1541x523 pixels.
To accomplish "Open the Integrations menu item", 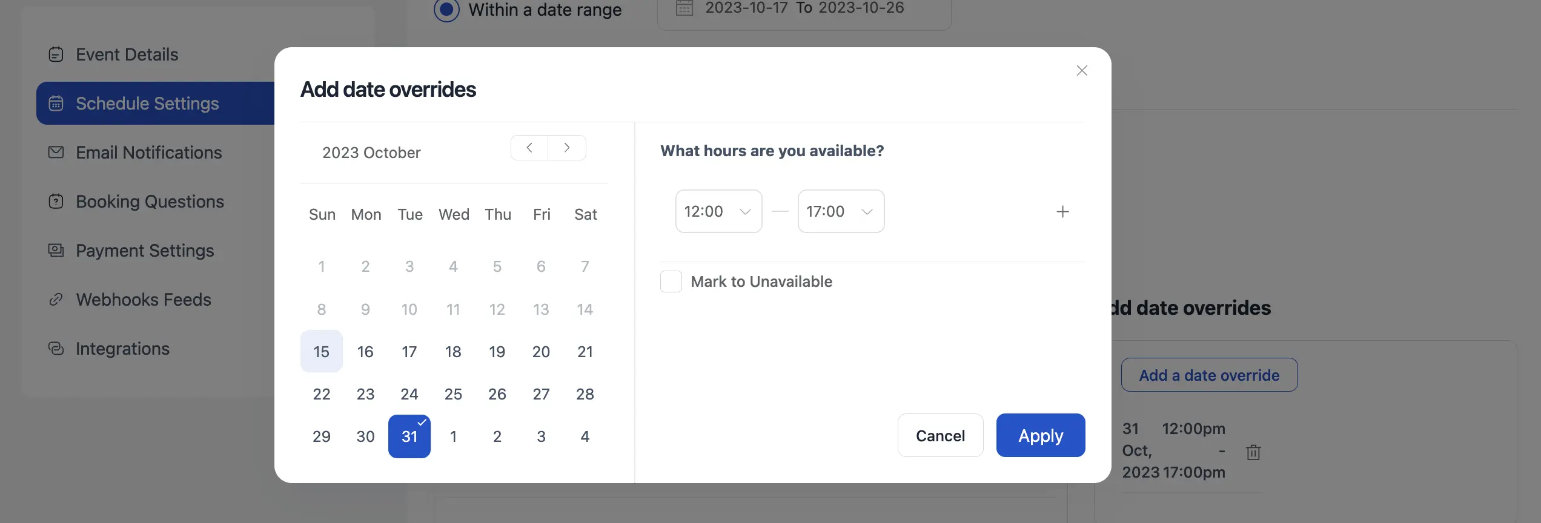I will click(122, 348).
